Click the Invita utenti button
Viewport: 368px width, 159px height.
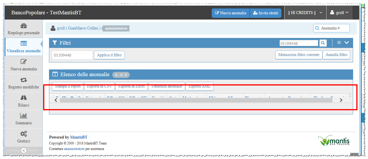[266, 13]
